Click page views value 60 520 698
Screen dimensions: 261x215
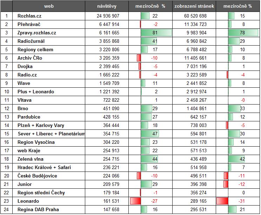point(195,16)
